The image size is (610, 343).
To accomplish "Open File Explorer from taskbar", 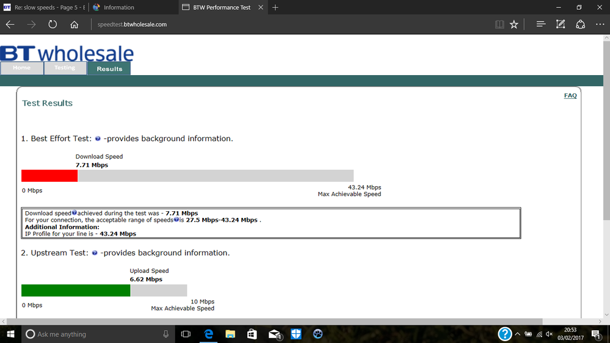I will pos(230,334).
